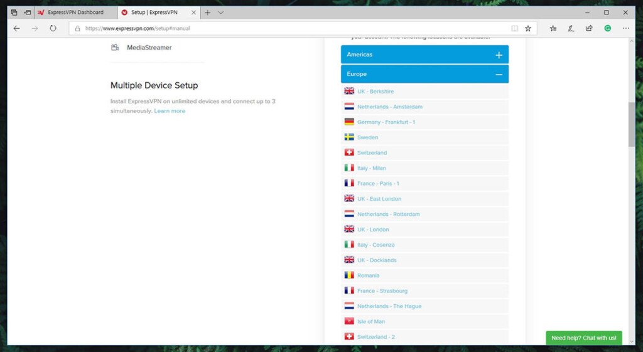Download UK - Berkshire configuration
The height and width of the screenshot is (352, 643).
coord(376,92)
